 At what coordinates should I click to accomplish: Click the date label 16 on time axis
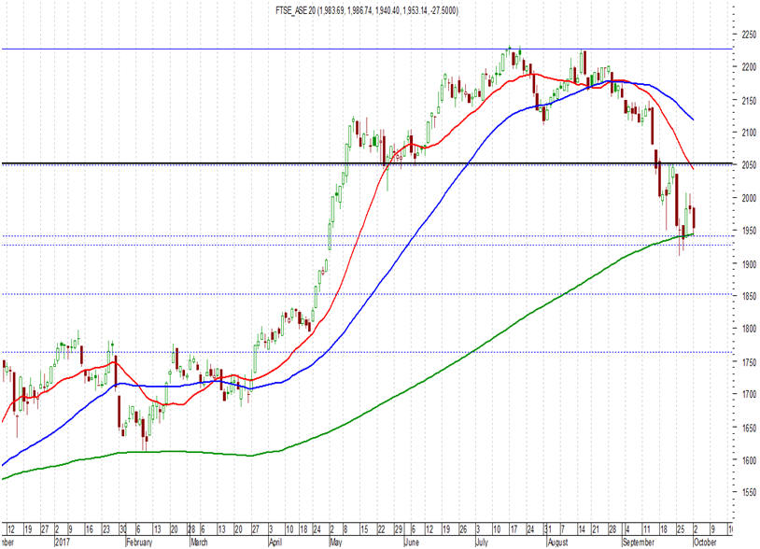(x=90, y=528)
